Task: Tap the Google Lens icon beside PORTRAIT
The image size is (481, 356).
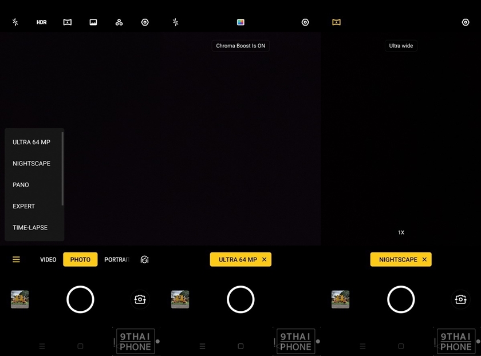Action: click(x=144, y=260)
